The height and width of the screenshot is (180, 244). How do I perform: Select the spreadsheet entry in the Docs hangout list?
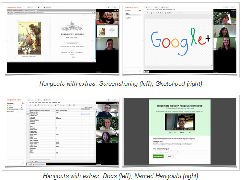15,109
